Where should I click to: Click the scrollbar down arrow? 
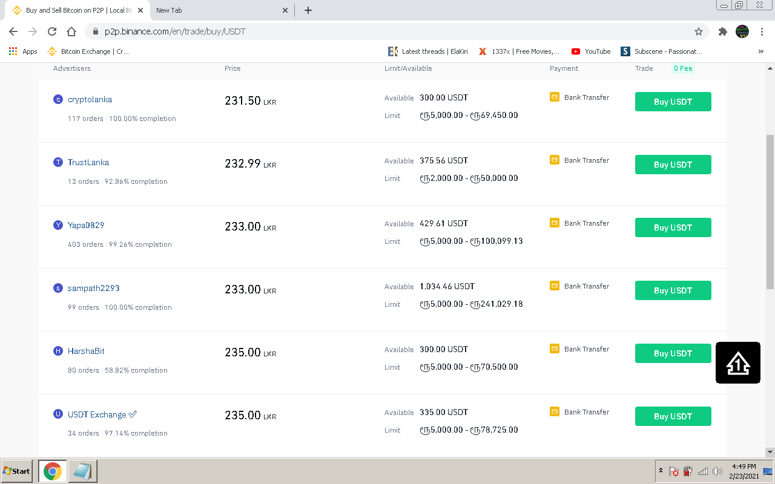[770, 452]
